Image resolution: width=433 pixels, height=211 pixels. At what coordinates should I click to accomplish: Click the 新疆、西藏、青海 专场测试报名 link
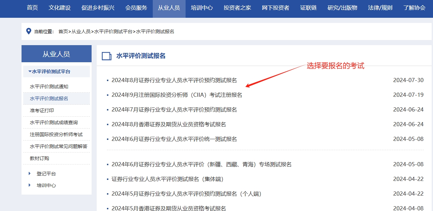coord(201,164)
